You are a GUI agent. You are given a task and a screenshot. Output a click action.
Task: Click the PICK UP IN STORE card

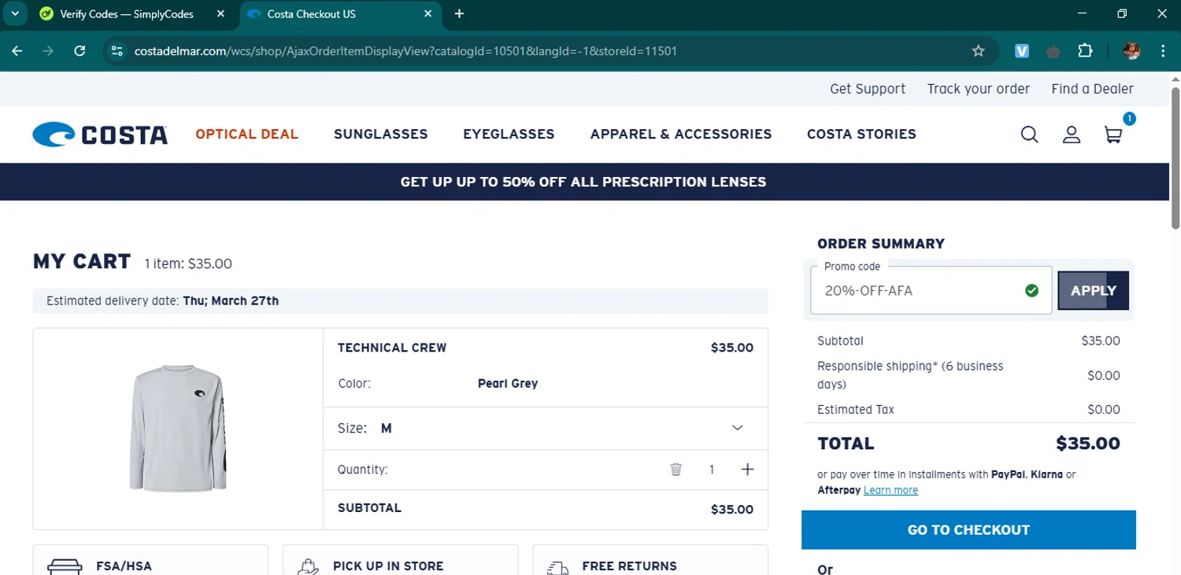400,560
